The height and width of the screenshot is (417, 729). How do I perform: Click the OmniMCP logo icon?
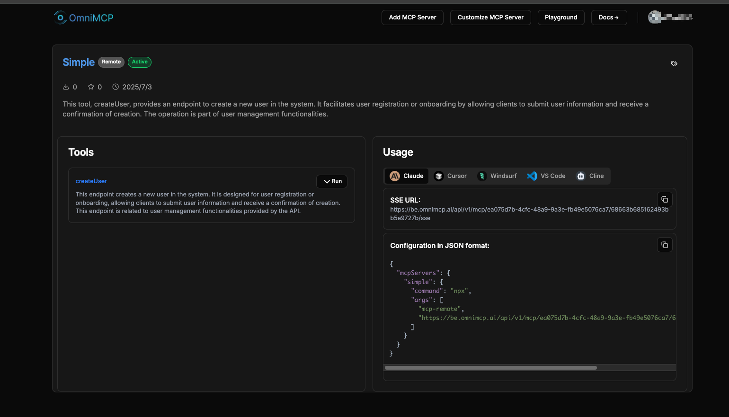[60, 18]
